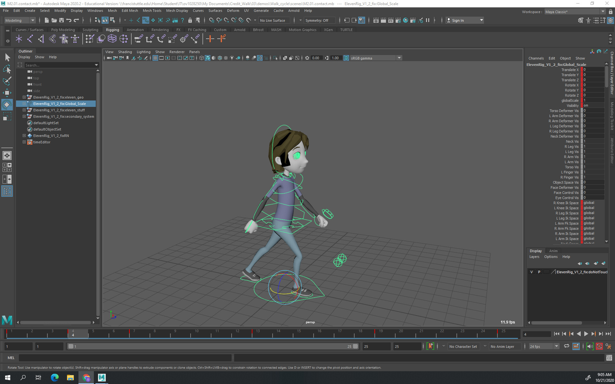Mute audio using the speaker toggle

coord(590,347)
